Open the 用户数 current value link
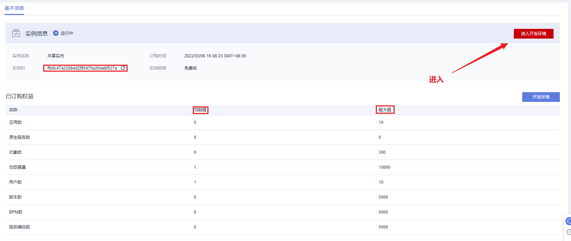This screenshot has height=241, width=571. click(x=195, y=182)
